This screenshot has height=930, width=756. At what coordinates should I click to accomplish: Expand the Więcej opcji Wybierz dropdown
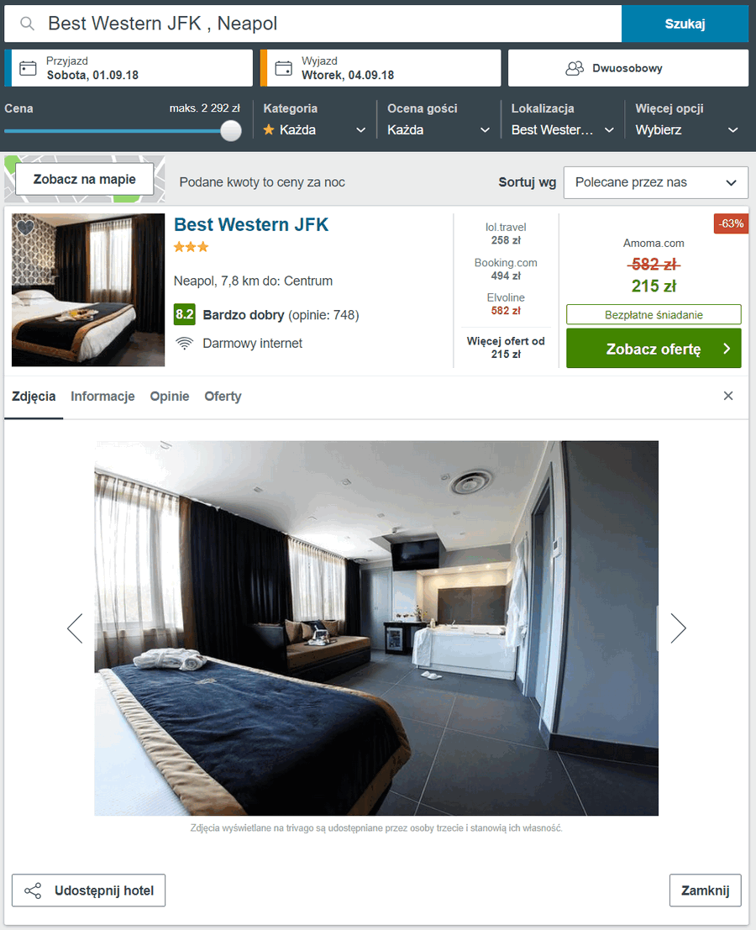(x=686, y=130)
